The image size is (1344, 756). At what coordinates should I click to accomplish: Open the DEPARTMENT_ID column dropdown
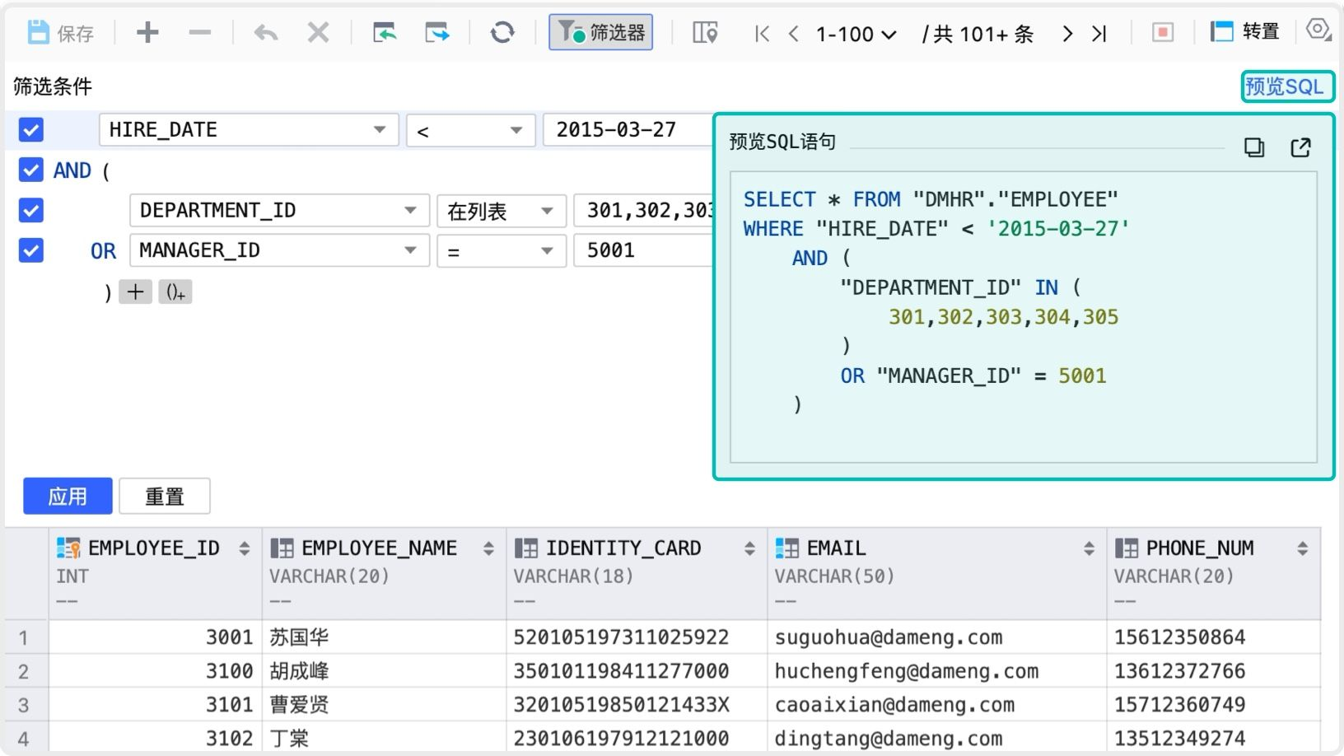point(279,211)
